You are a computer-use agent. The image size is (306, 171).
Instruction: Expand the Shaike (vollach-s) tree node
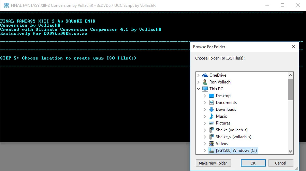(x=205, y=130)
